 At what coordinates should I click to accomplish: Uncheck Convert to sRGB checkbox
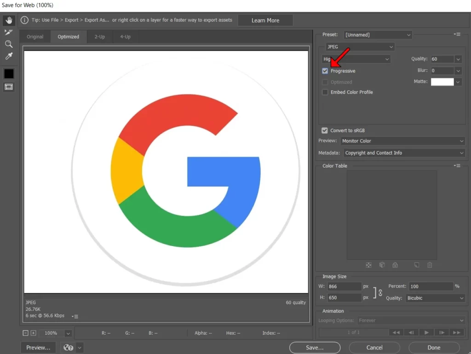[x=324, y=131]
